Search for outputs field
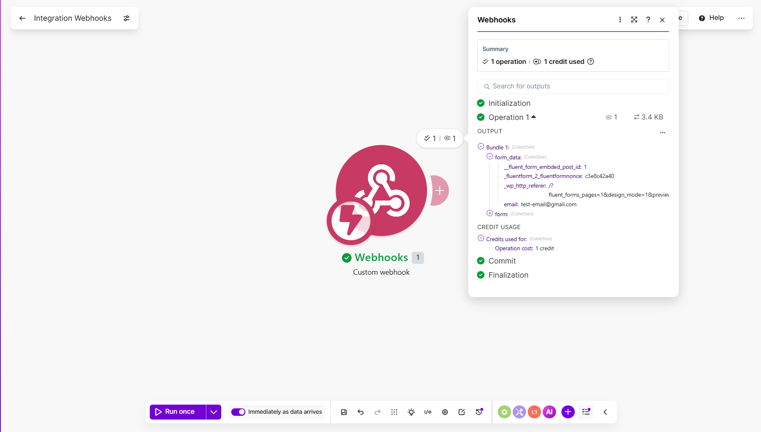Viewport: 761px width, 432px height. coord(573,86)
